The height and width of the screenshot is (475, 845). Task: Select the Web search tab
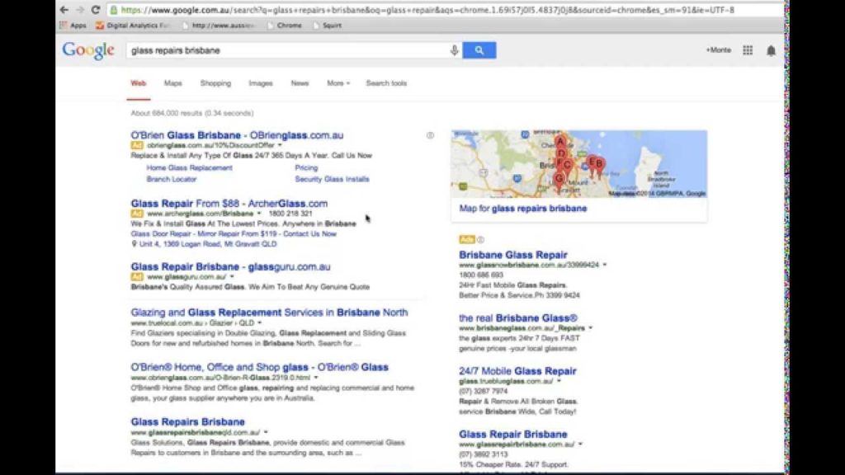139,83
